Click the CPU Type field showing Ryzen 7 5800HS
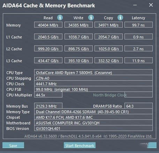The width and height of the screenshot is (159, 153). [93, 72]
